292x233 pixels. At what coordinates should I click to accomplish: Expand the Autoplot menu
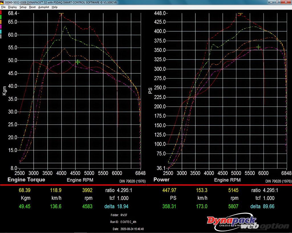(x=44, y=7)
